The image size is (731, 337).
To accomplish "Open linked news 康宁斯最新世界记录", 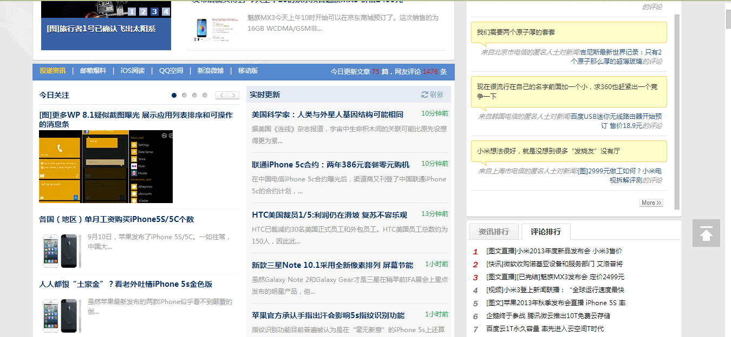I will click(x=617, y=57).
